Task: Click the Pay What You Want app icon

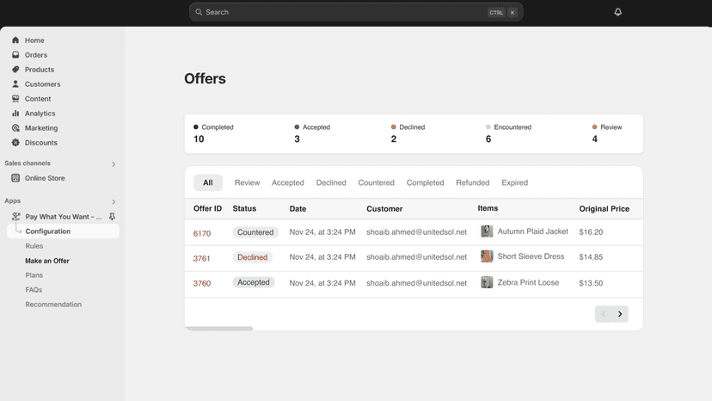Action: [15, 216]
